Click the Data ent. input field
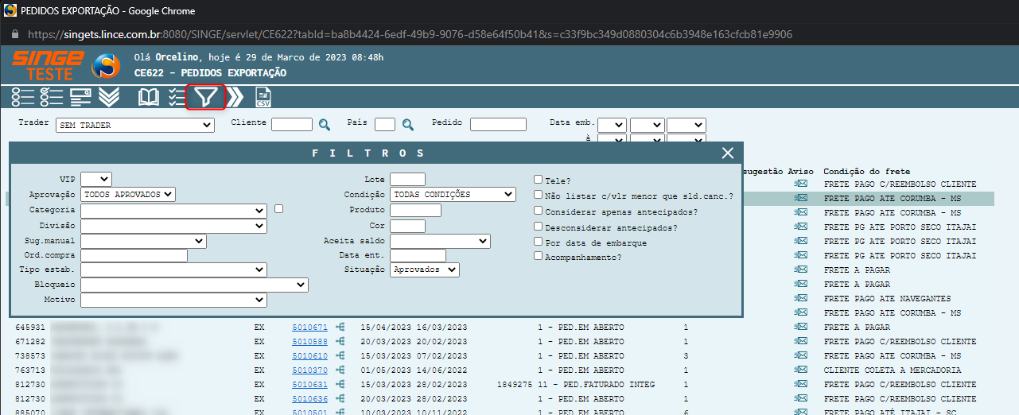 click(x=418, y=255)
